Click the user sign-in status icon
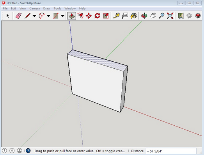Viewport: 204px width, 155px height. 20,151
